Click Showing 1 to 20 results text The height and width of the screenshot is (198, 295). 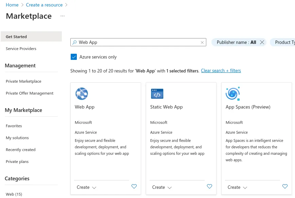(x=135, y=71)
